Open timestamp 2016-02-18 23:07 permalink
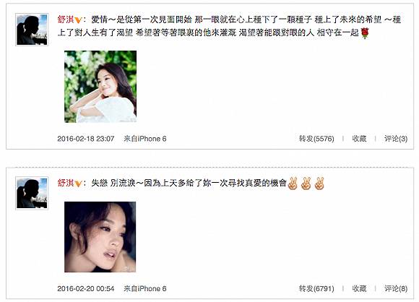Screen dimensions: 419x302 86,139
